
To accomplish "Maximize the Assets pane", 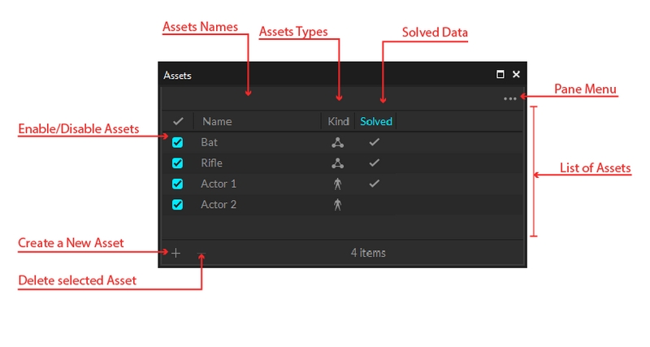I will (x=500, y=75).
